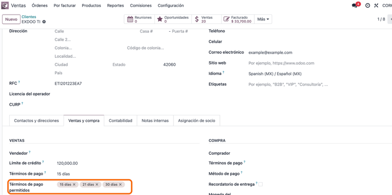Click the Nuevo button
This screenshot has height=195, width=392.
point(11,19)
